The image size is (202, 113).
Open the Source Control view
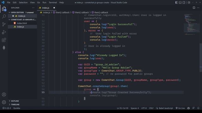pyautogui.click(x=4, y=24)
